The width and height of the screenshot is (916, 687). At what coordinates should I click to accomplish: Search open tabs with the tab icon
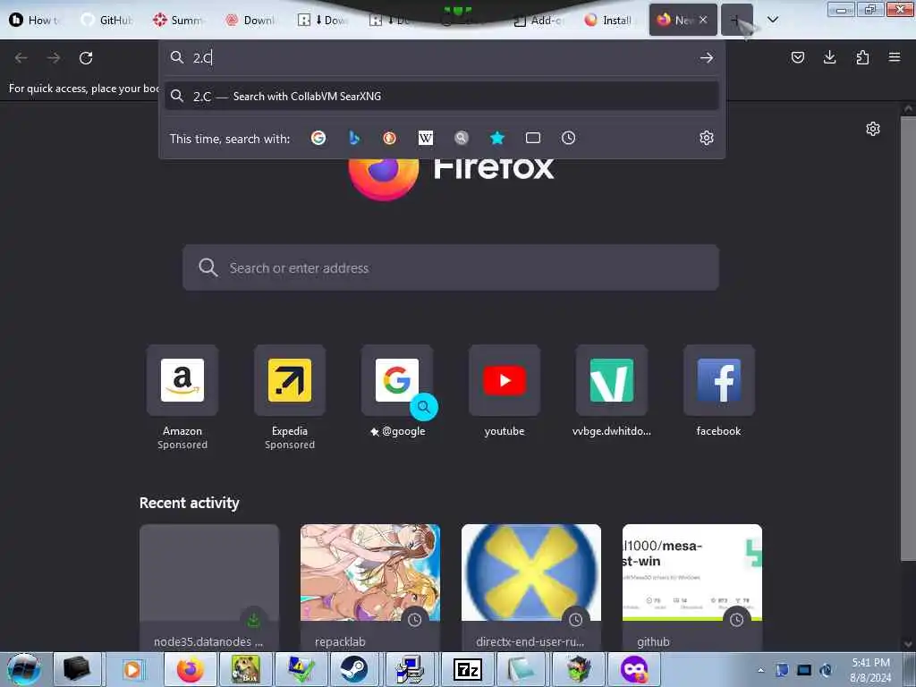pos(533,138)
